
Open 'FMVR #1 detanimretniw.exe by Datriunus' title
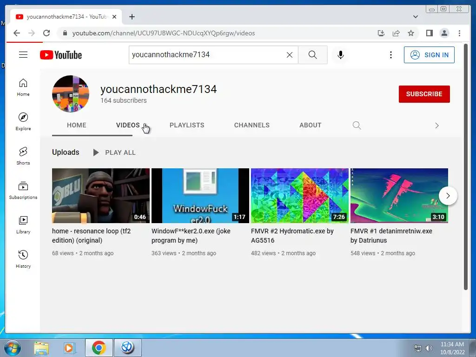pos(391,236)
